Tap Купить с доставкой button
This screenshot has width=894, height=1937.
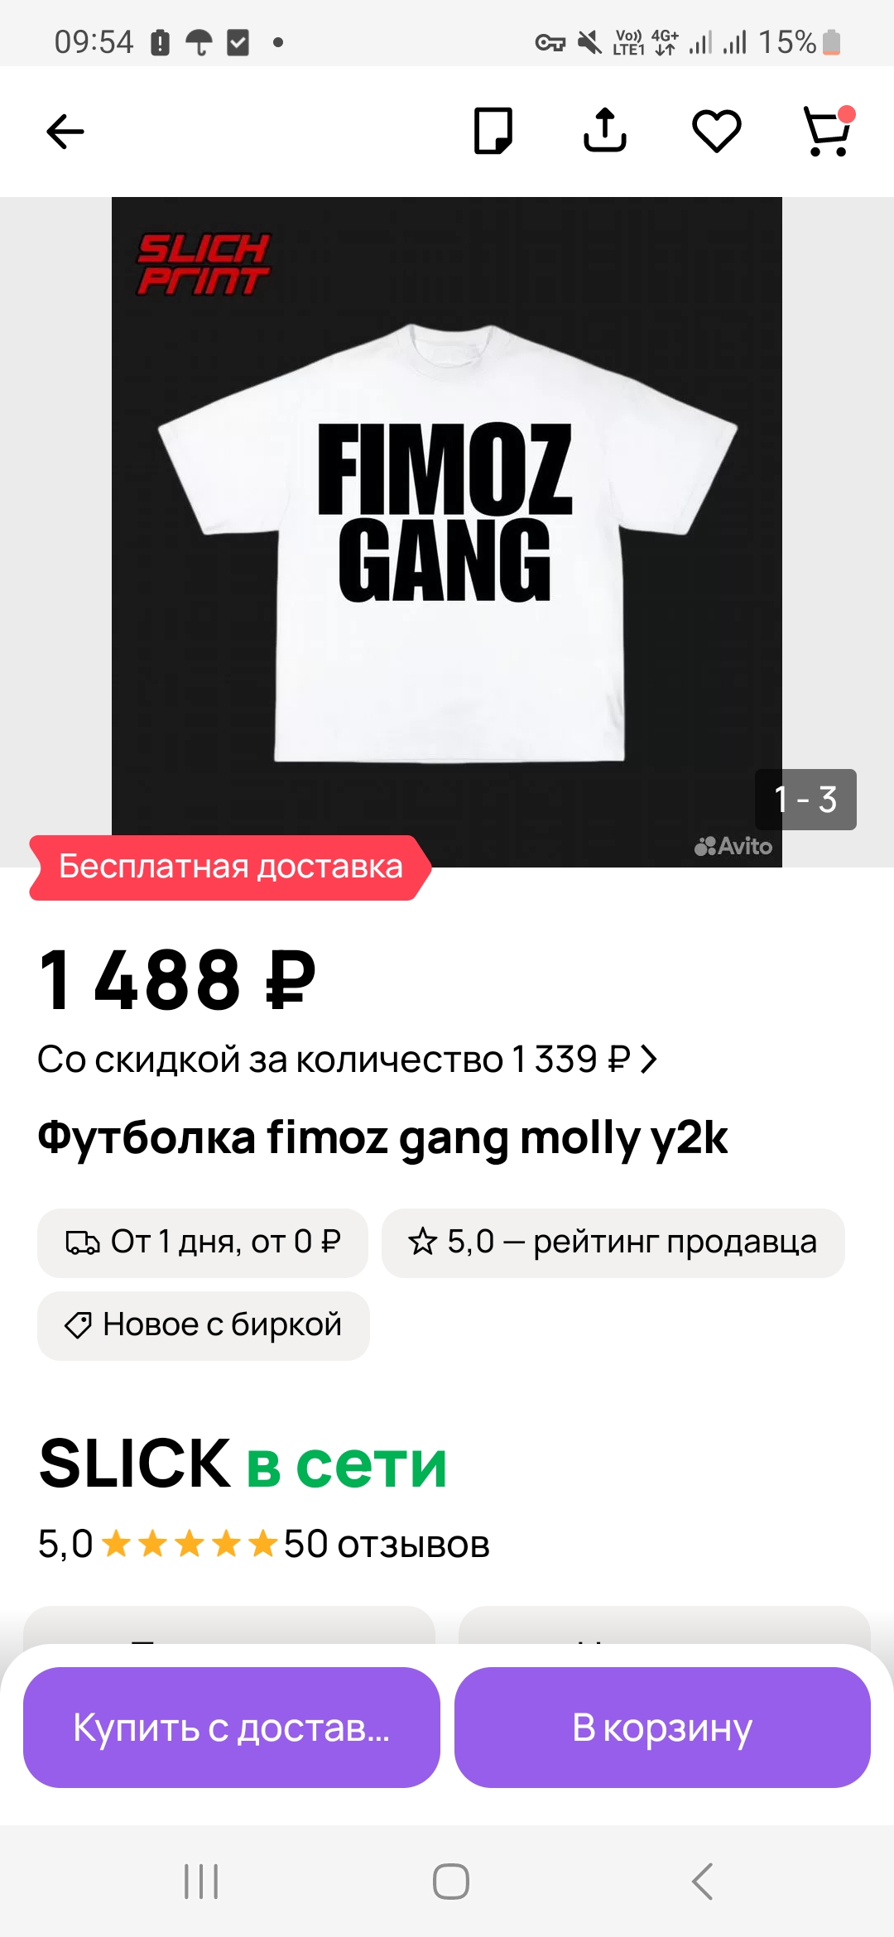232,1728
